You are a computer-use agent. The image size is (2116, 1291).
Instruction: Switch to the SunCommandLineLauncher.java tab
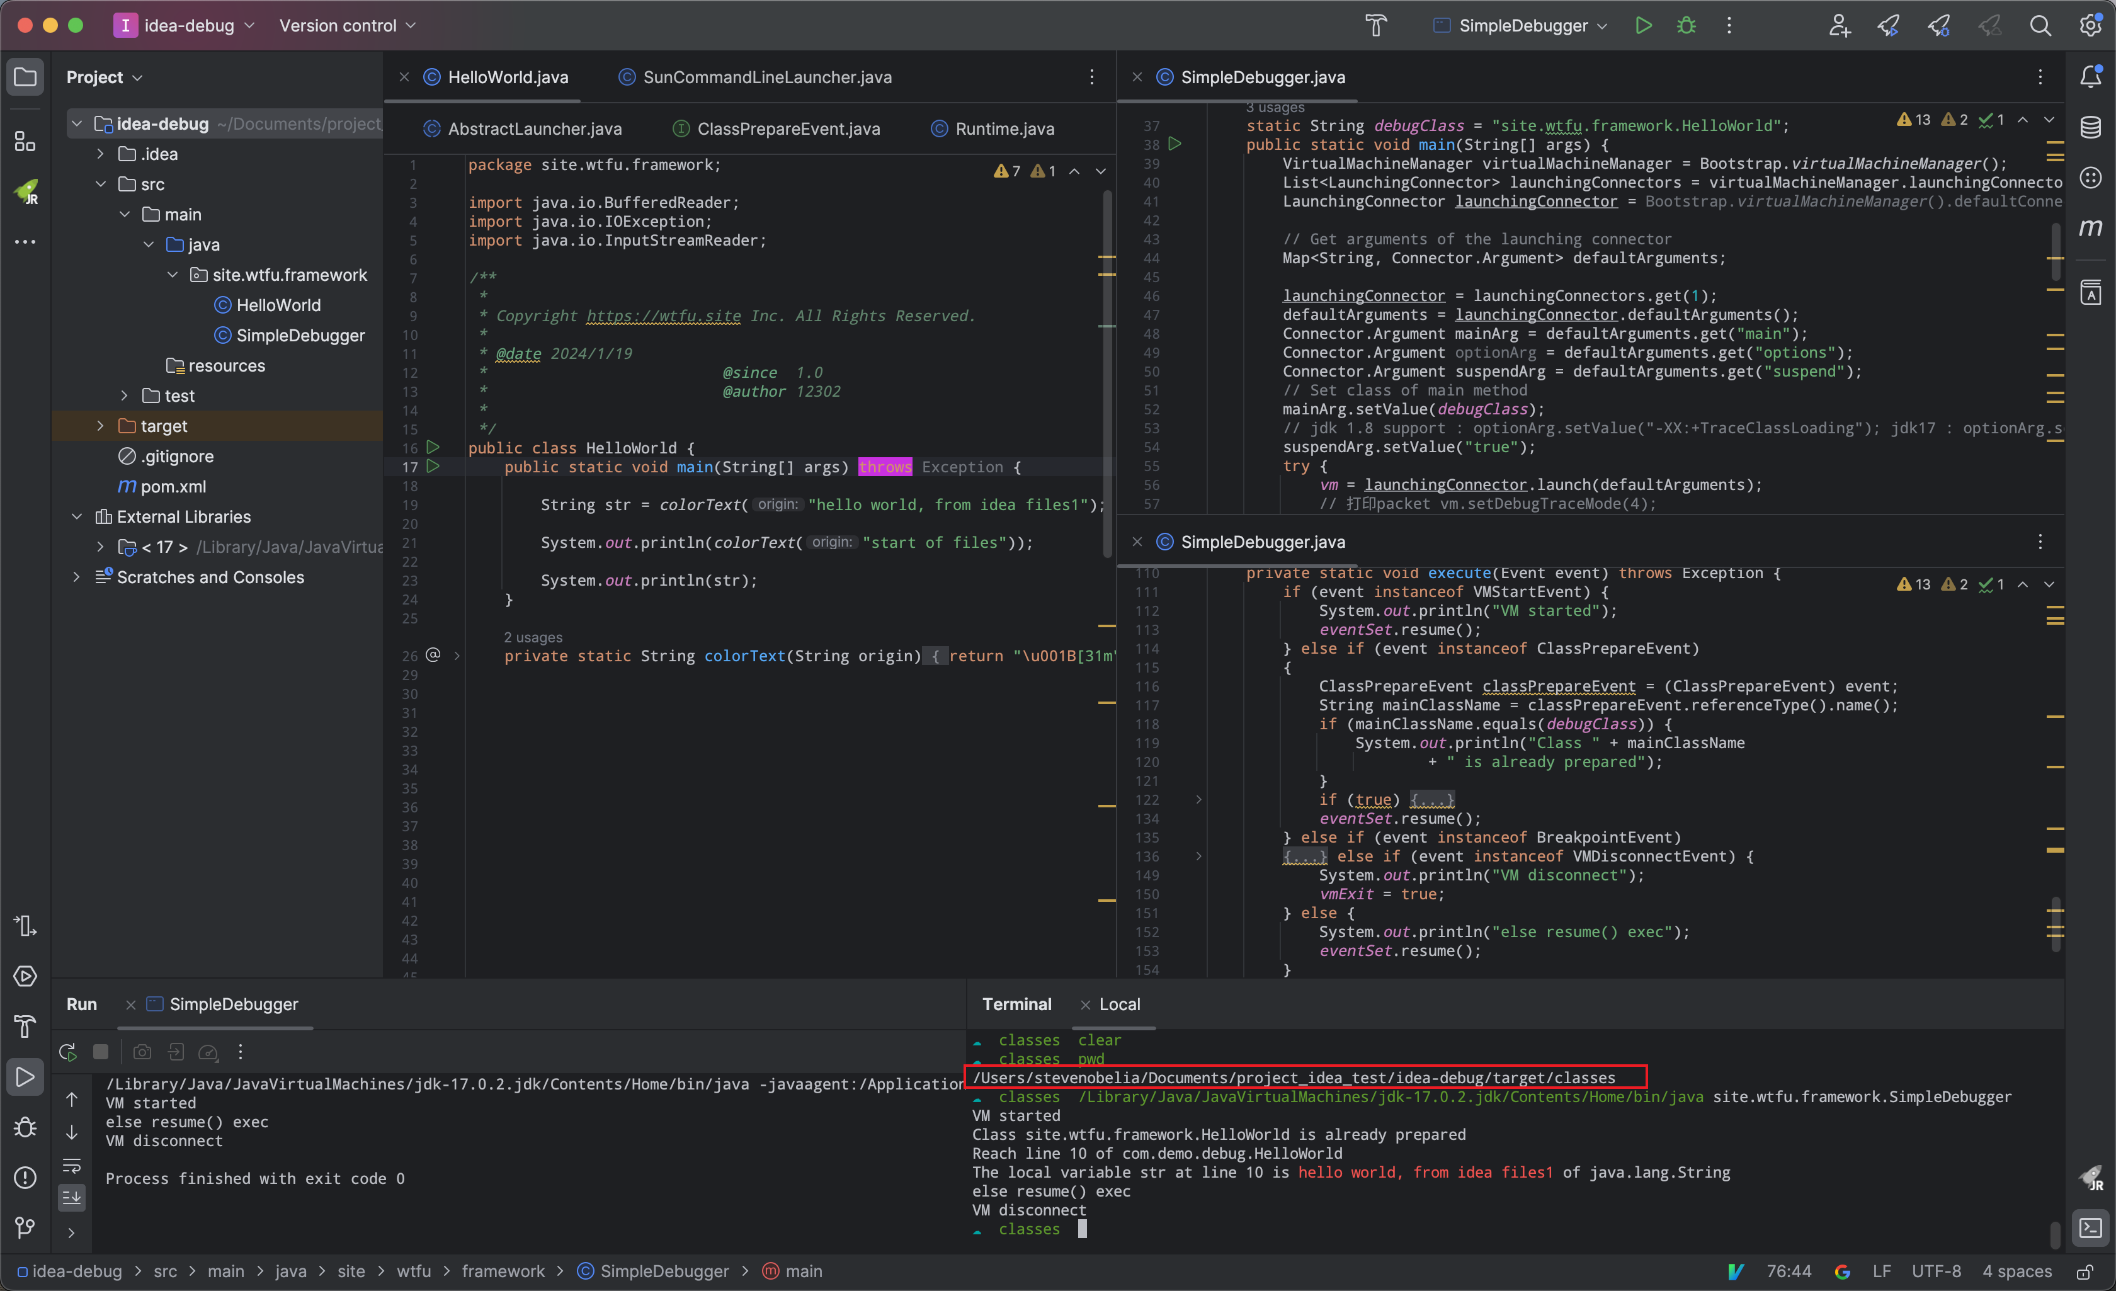coord(766,77)
